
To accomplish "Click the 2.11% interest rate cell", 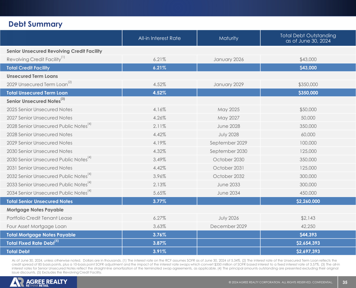I will point(159,126).
